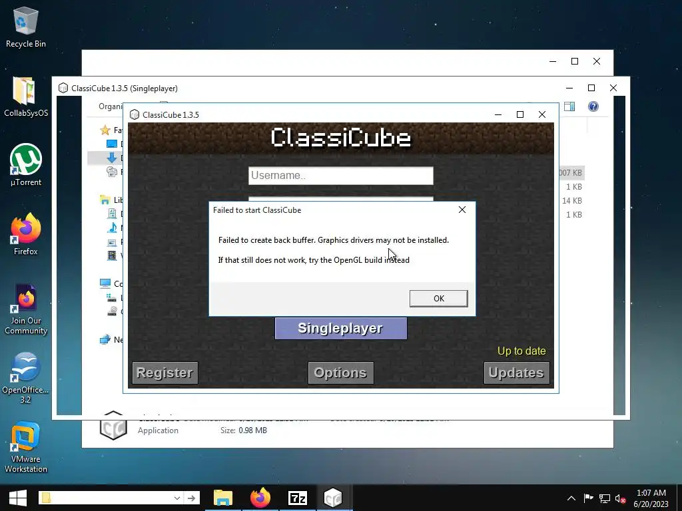The height and width of the screenshot is (511, 682).
Task: Click the 14 KB file size entry
Action: tap(571, 201)
